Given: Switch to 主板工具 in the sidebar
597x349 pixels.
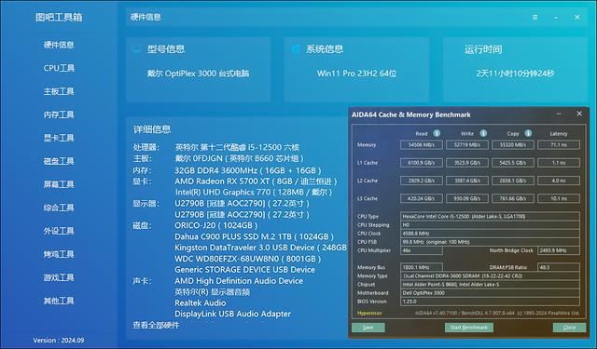Looking at the screenshot, I should pos(59,91).
